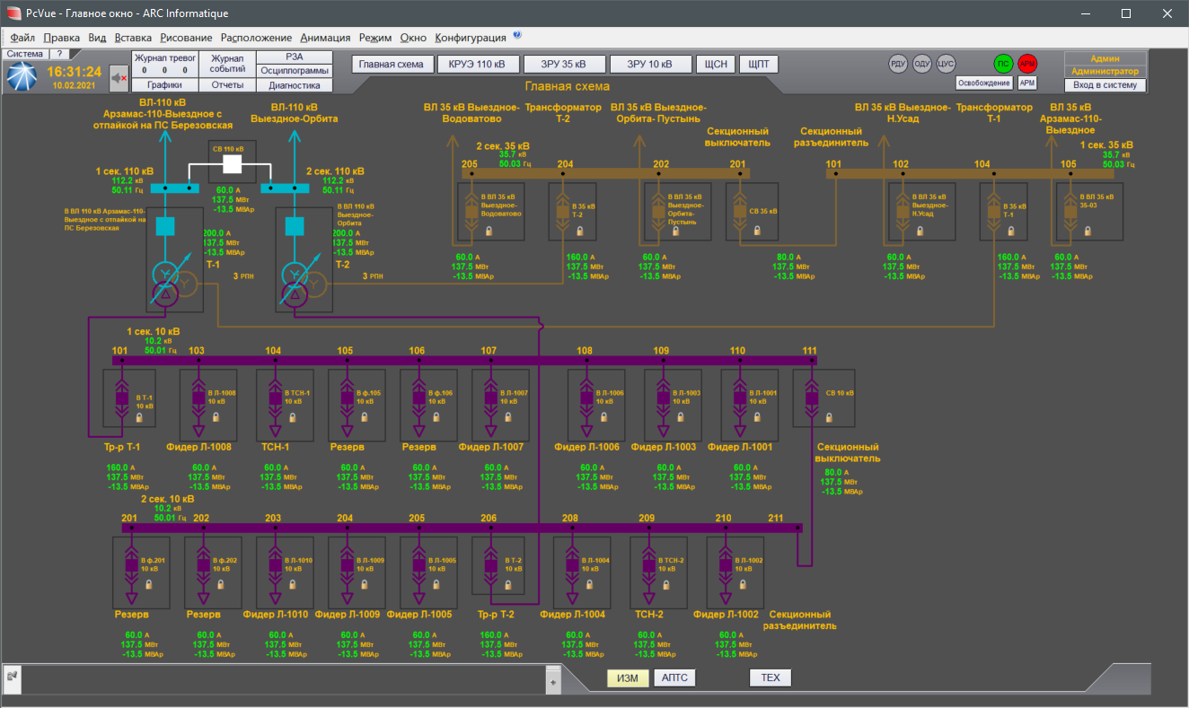Click Вход в систему login button
The image size is (1189, 708).
click(x=1105, y=85)
